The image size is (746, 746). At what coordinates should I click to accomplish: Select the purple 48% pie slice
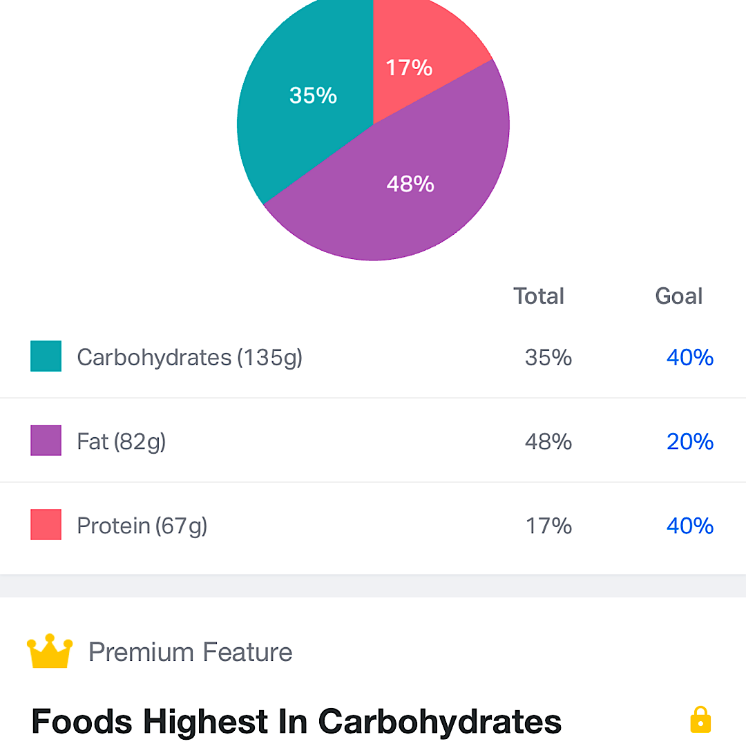tap(408, 186)
